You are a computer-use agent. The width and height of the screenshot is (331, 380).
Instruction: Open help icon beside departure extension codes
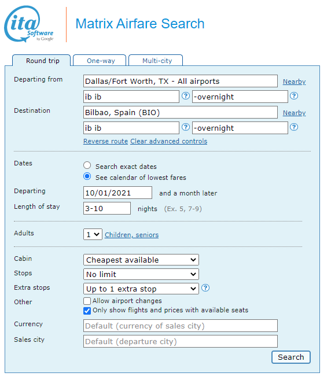294,96
